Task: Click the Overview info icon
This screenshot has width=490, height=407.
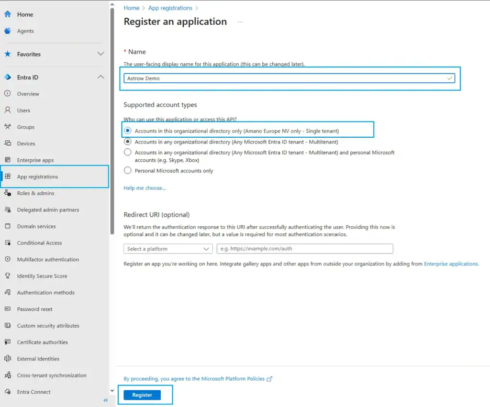Action: (x=8, y=93)
